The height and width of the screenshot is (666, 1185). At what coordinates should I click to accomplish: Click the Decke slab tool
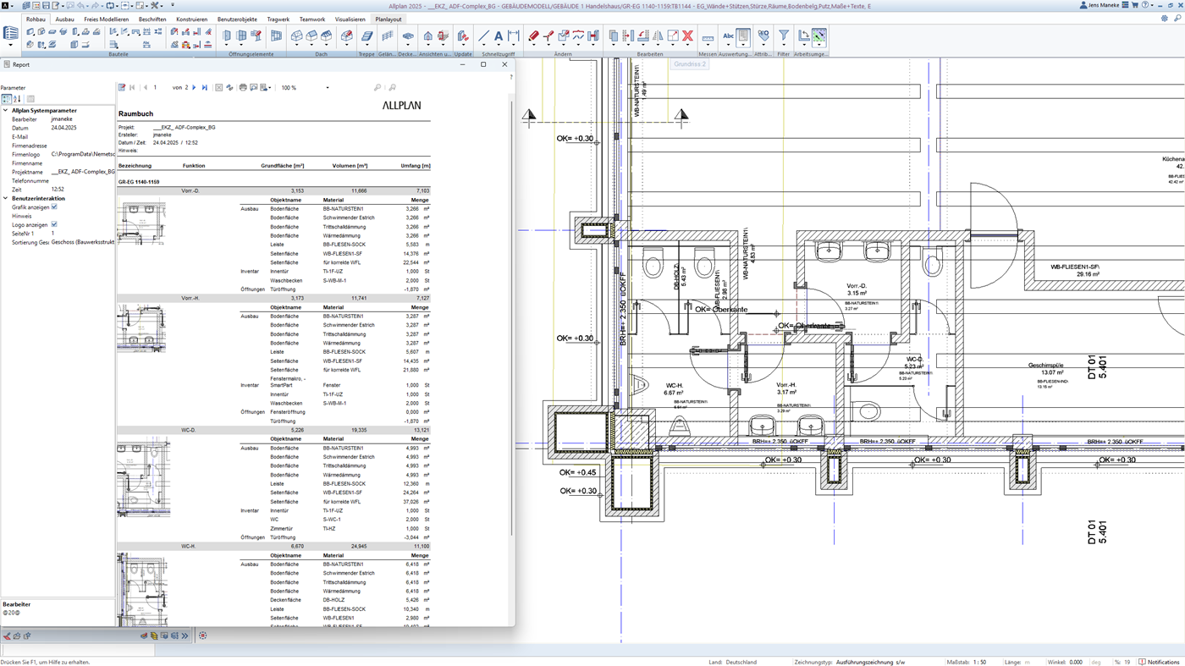click(407, 36)
